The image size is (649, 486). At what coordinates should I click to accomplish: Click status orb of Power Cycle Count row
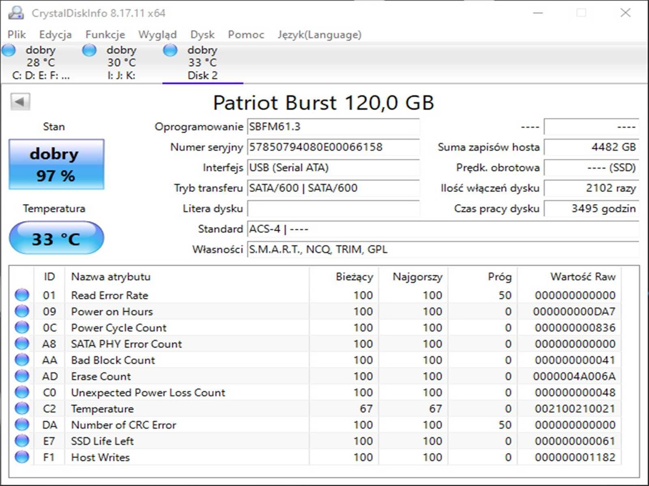tap(22, 327)
